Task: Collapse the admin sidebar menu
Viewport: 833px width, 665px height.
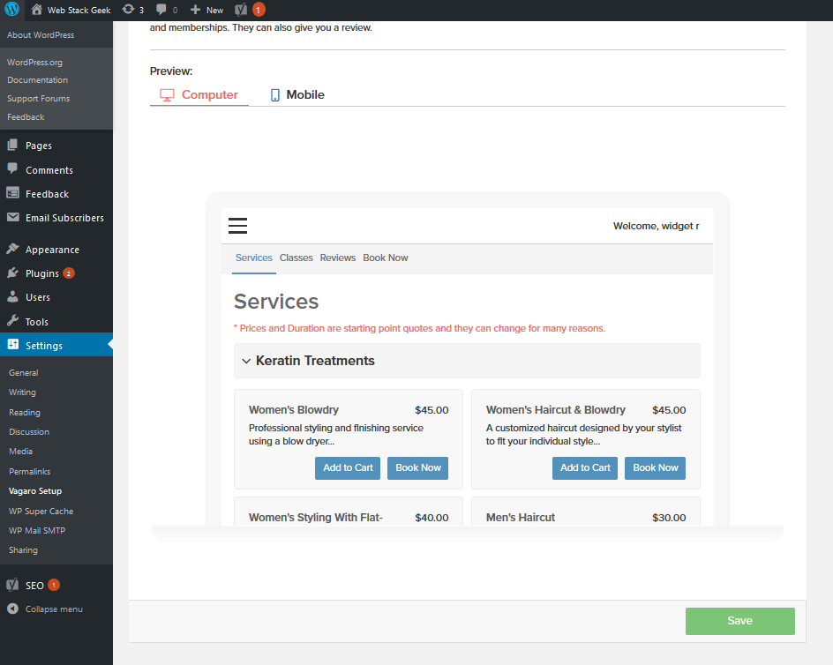Action: [x=53, y=609]
